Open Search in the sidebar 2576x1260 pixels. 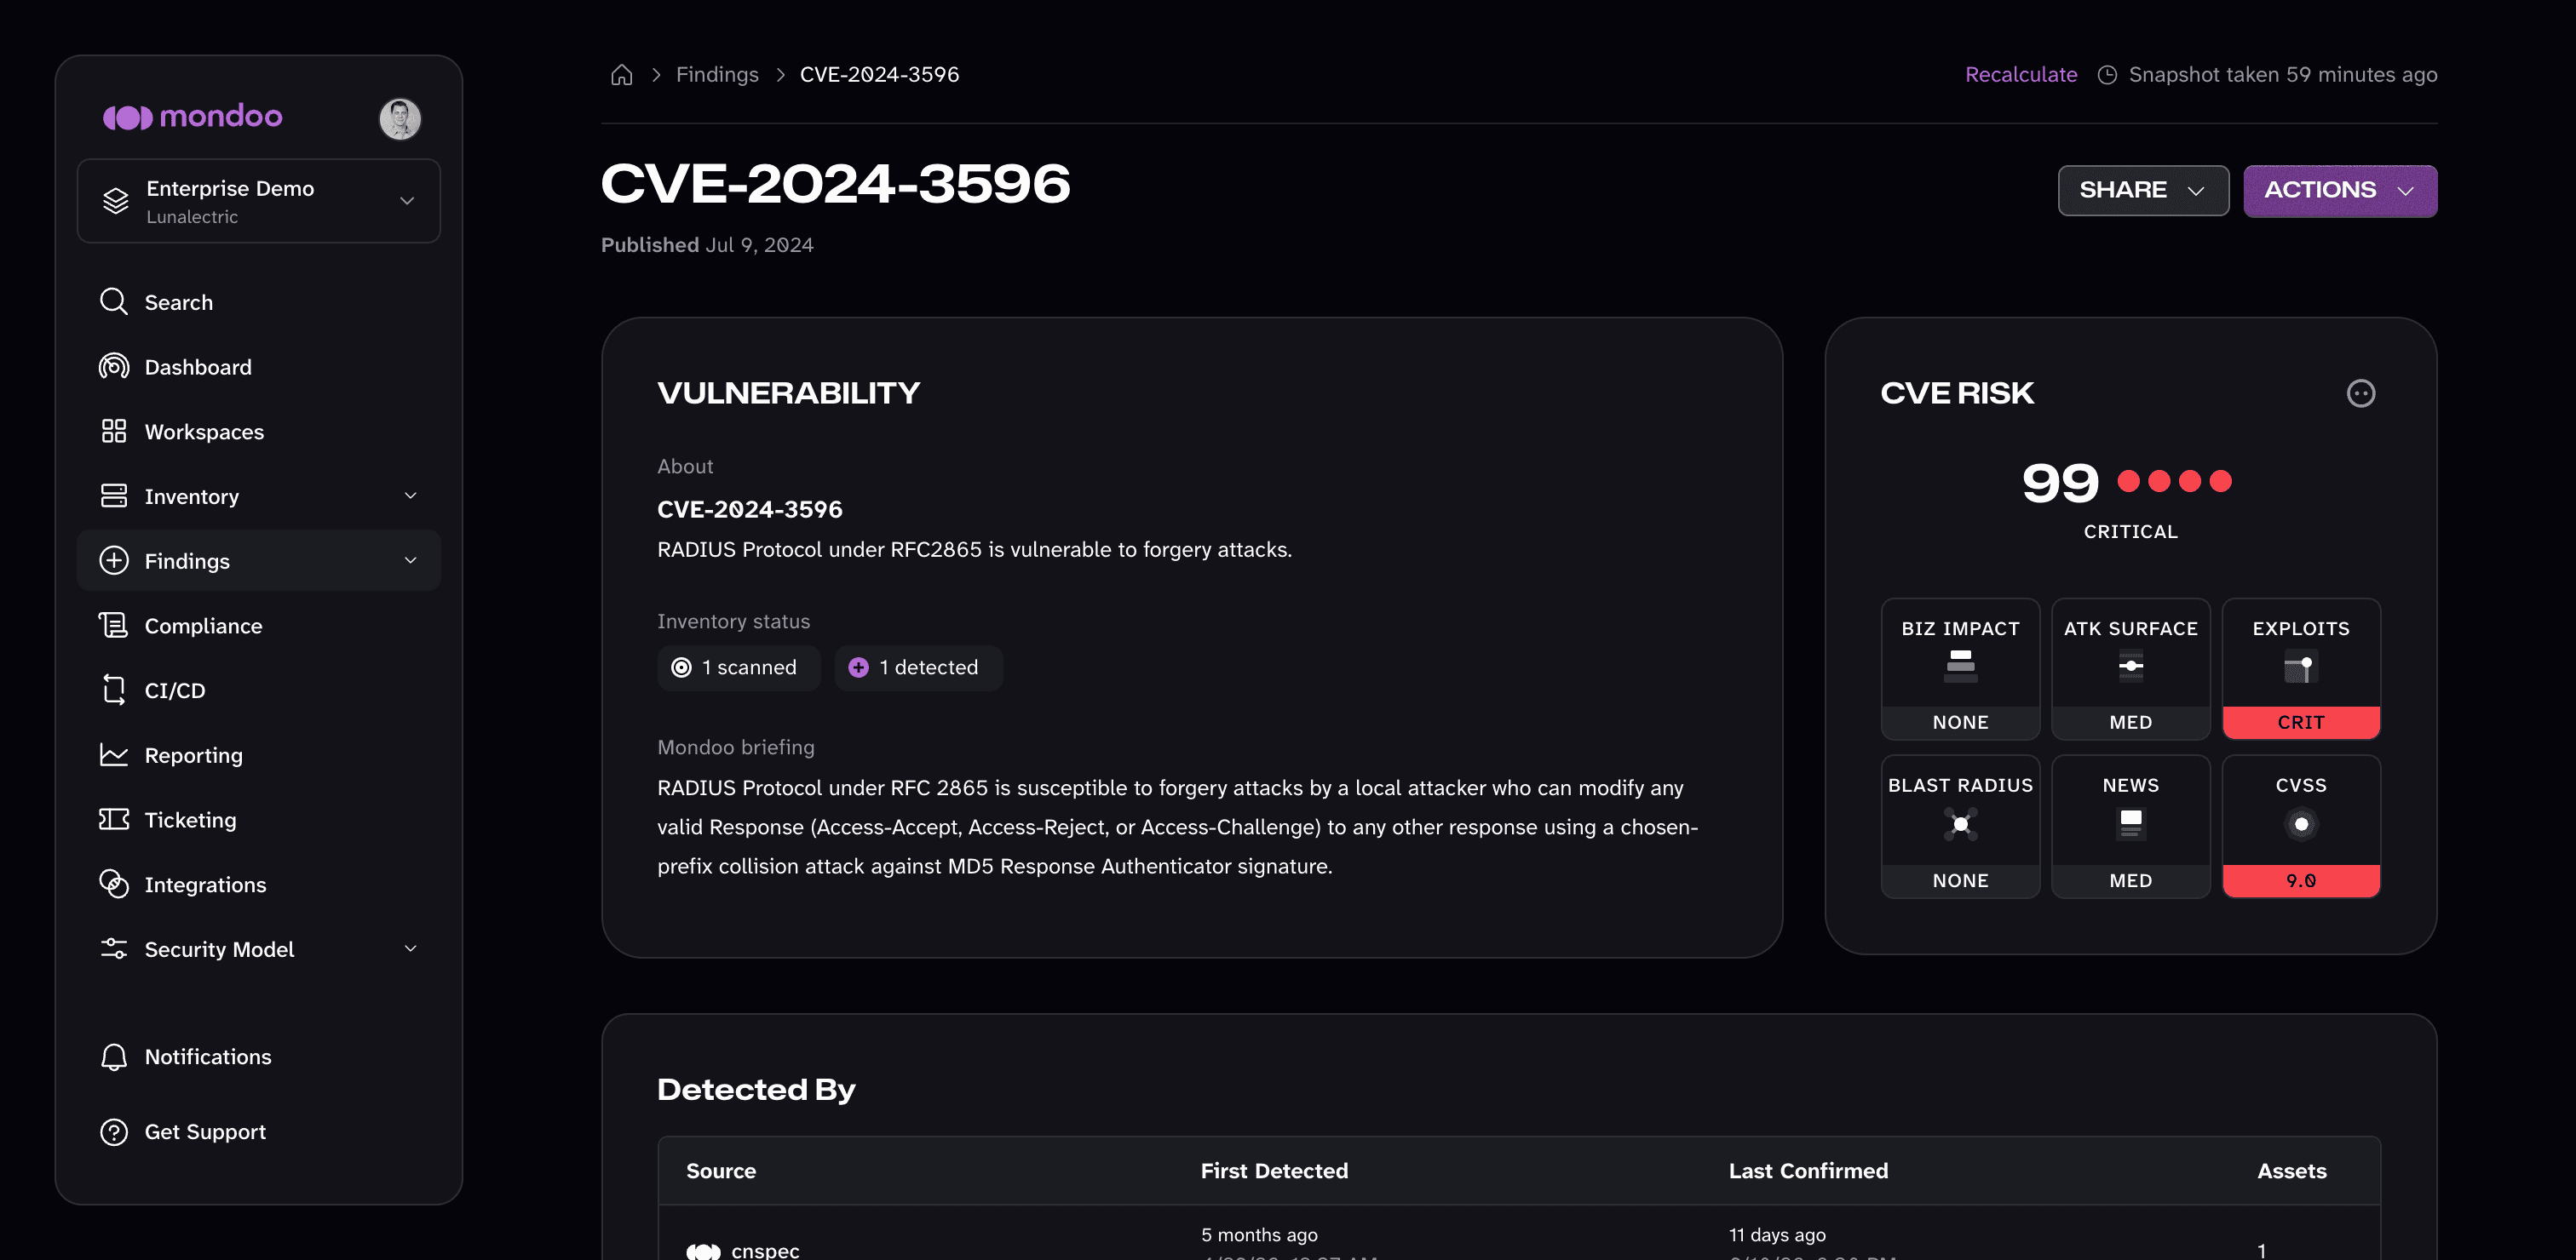259,301
